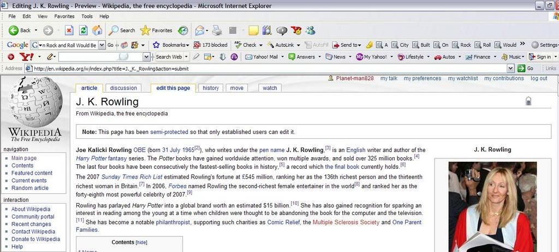
Task: Open the Google toolbar Settings dropdown
Action: (x=545, y=45)
